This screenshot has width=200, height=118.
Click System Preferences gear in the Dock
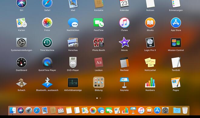(x=165, y=110)
